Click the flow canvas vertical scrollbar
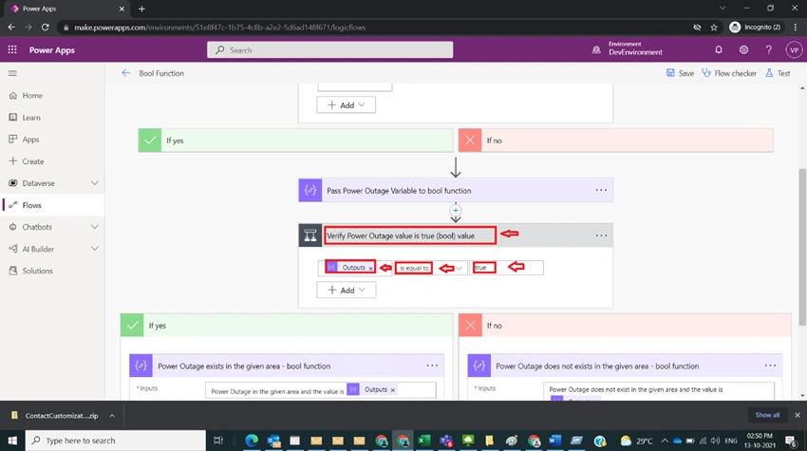 [x=802, y=247]
